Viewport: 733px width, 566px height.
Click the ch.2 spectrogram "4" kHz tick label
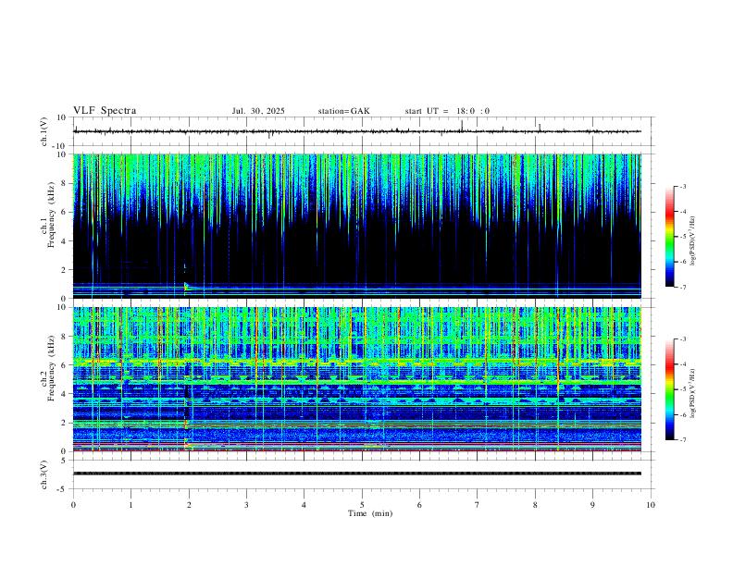pyautogui.click(x=64, y=394)
